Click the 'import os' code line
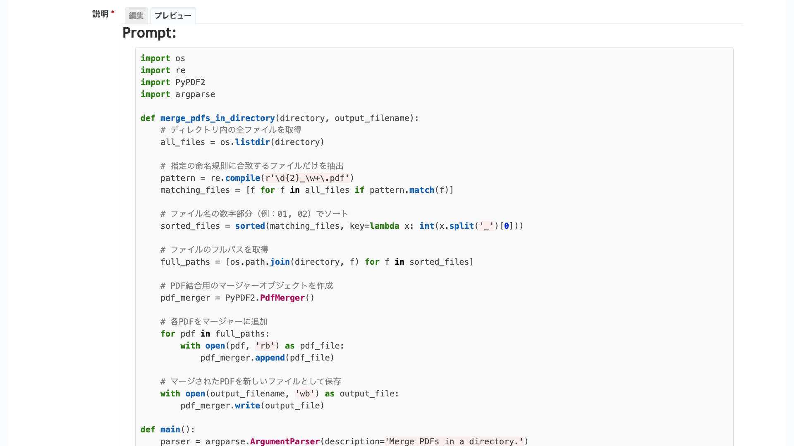The width and height of the screenshot is (794, 446). pos(163,58)
